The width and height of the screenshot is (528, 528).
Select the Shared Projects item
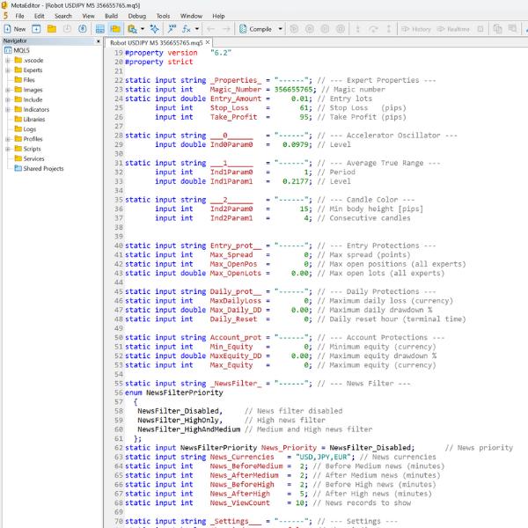(43, 168)
